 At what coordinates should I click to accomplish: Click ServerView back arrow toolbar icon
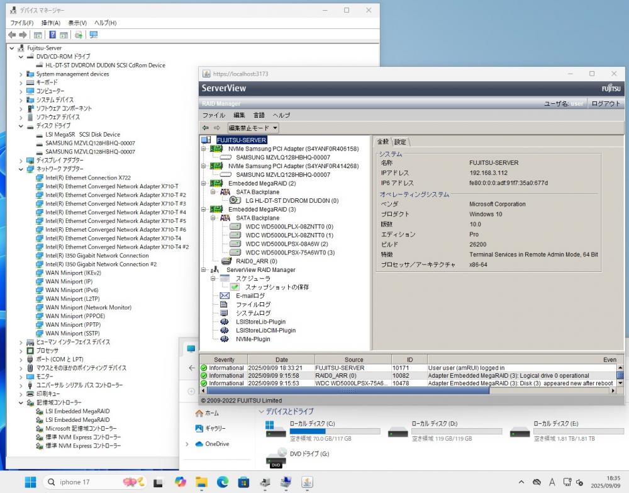tap(206, 128)
